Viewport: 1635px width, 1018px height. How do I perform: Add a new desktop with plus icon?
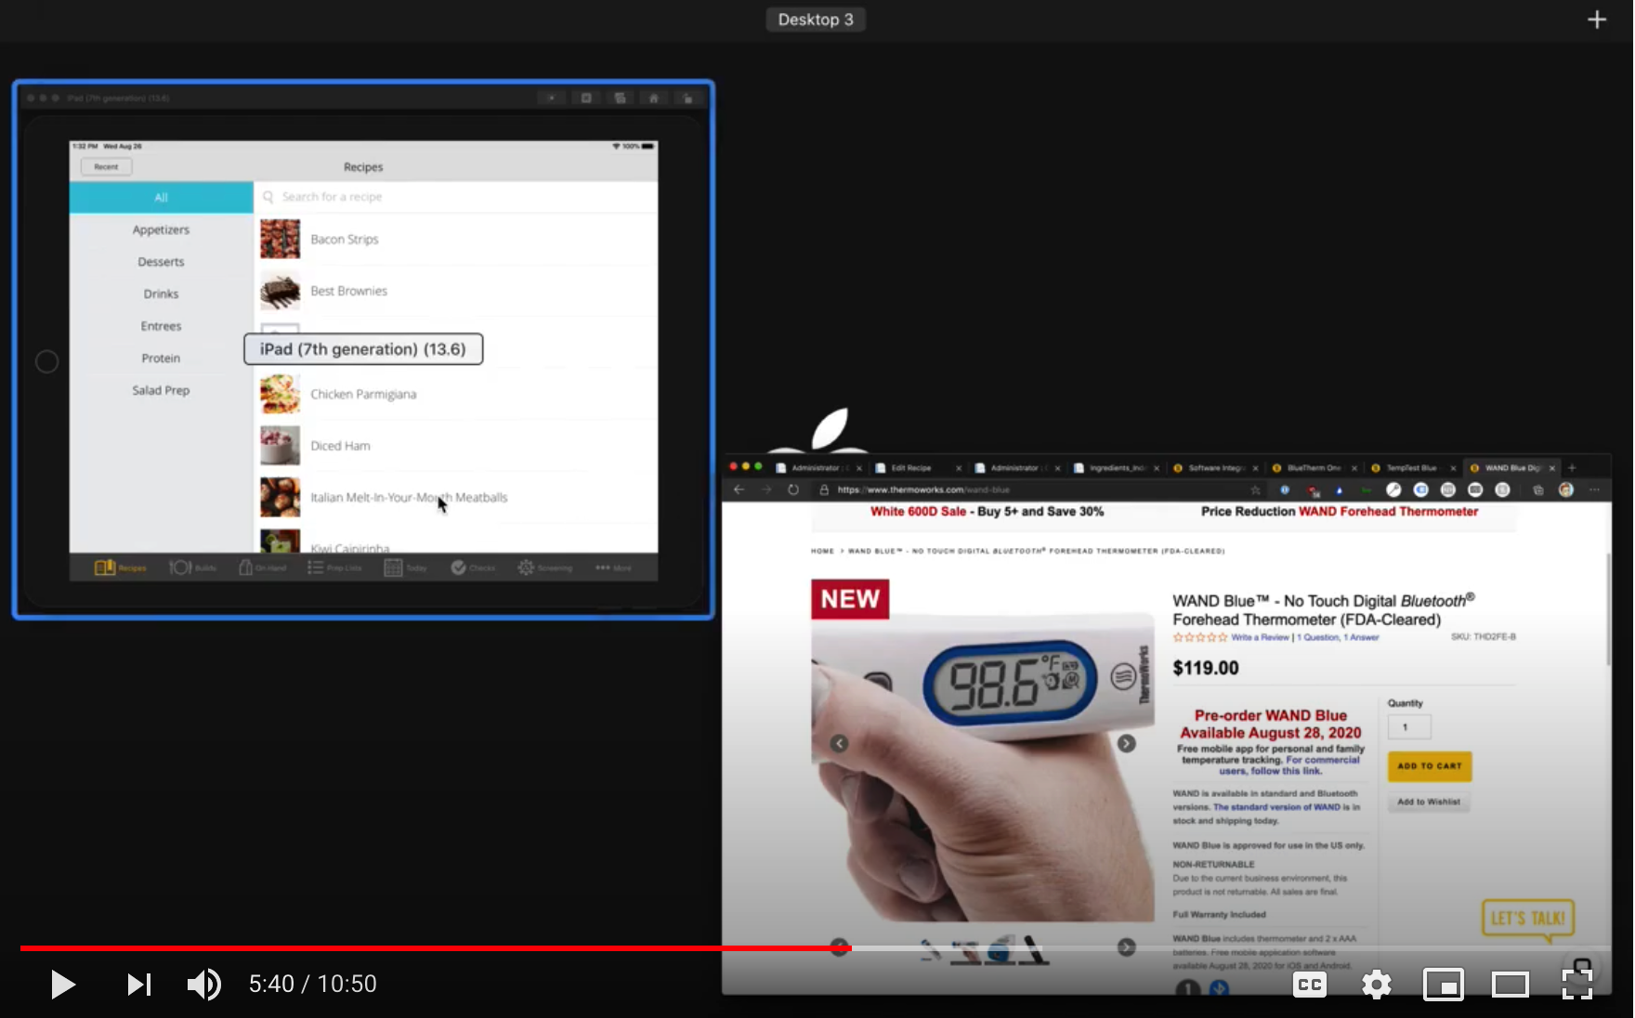(1597, 20)
